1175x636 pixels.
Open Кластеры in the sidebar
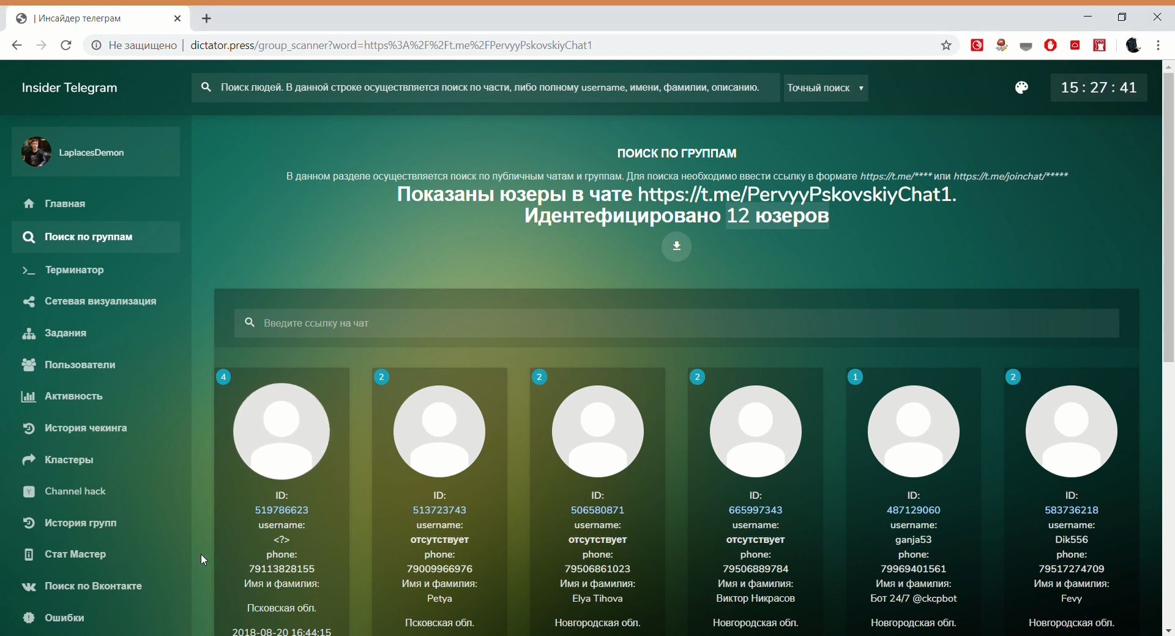coord(69,460)
